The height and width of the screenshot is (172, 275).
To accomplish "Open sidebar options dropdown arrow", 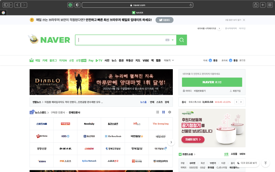I will tap(11, 5).
